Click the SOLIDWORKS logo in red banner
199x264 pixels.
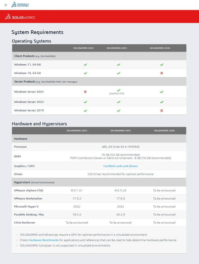pos(20,17)
